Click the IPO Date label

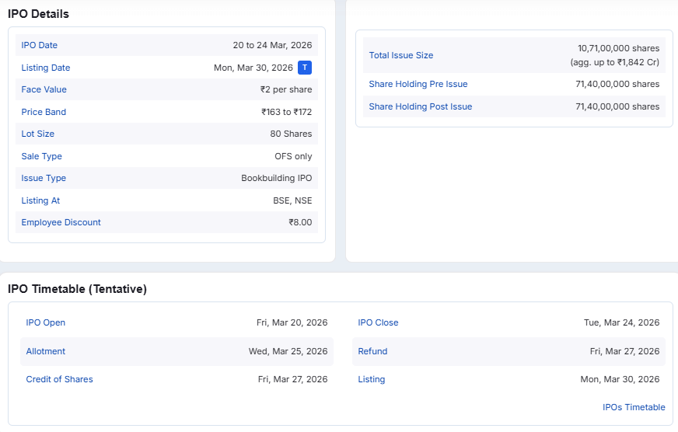click(40, 45)
